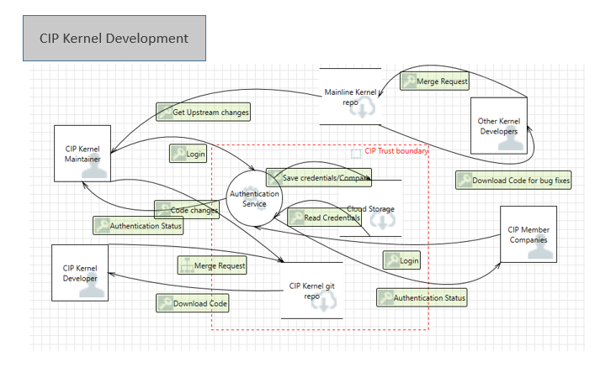Click the gear icon inside Authentication Service circle
Image resolution: width=595 pixels, height=367 pixels.
point(253,197)
